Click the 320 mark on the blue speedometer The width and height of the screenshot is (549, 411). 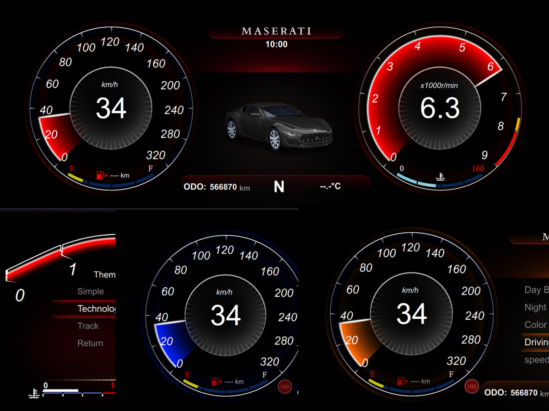[x=269, y=362]
